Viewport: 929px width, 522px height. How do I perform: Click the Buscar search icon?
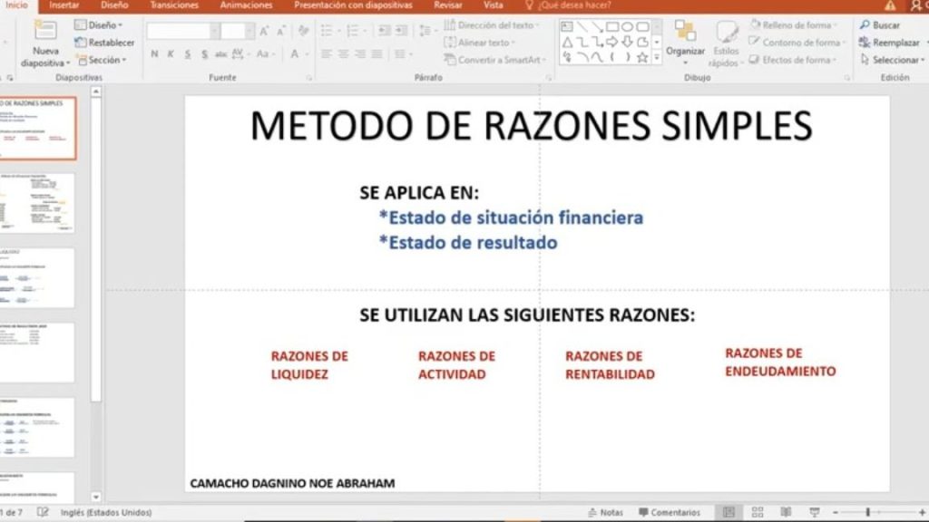pos(865,25)
